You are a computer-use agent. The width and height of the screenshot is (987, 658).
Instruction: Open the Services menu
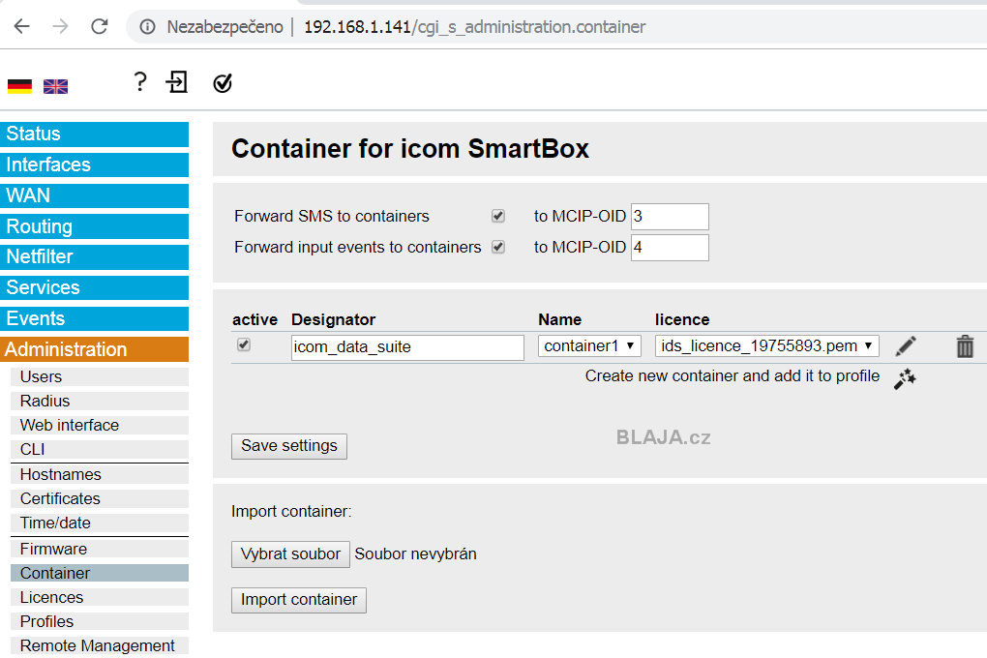coord(95,287)
